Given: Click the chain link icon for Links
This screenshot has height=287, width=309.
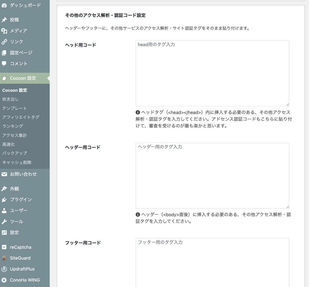Looking at the screenshot, I should click(4, 42).
